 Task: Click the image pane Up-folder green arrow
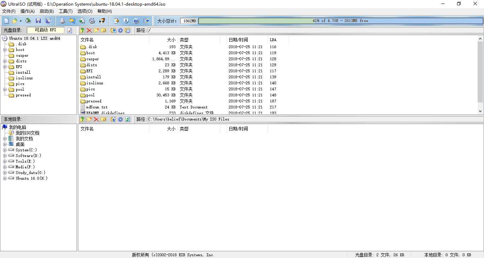[82, 30]
